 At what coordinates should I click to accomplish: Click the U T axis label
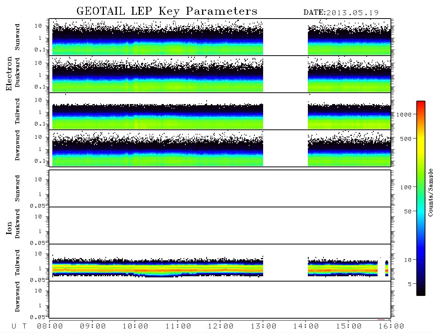click(19, 327)
